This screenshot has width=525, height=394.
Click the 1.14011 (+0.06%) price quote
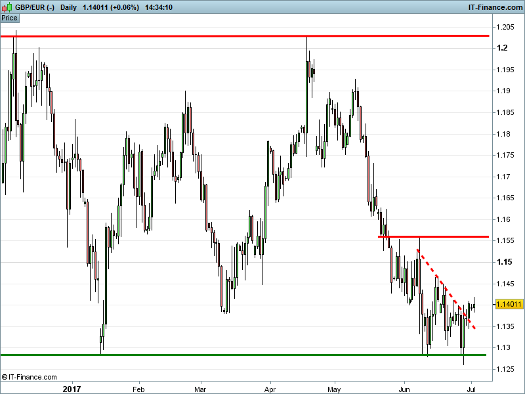[111, 7]
